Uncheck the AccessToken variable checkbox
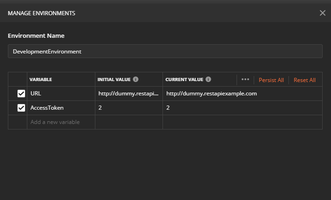The image size is (331, 200). [21, 108]
